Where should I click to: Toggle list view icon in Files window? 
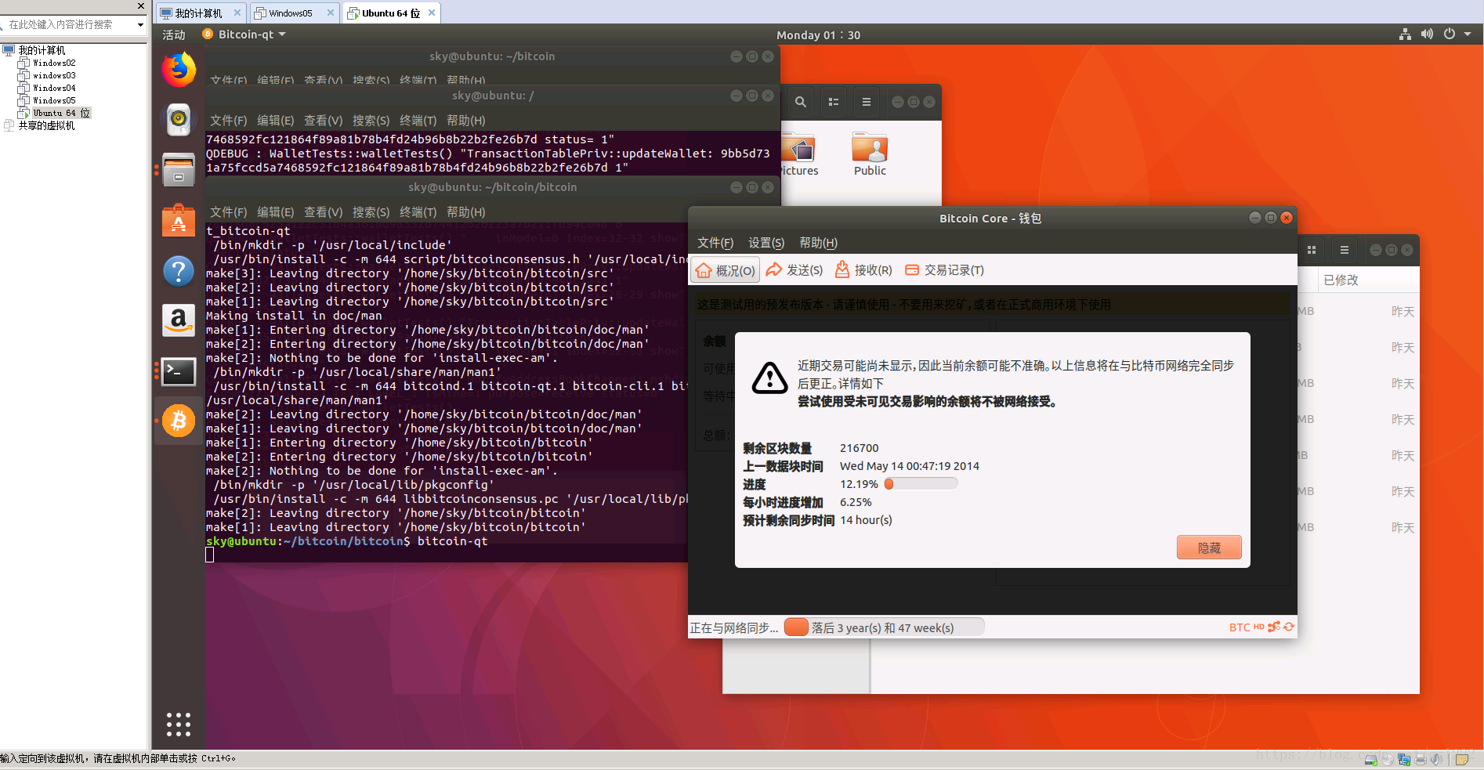[834, 102]
